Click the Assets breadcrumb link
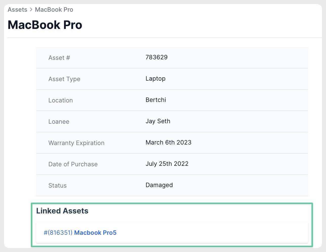 coord(17,10)
